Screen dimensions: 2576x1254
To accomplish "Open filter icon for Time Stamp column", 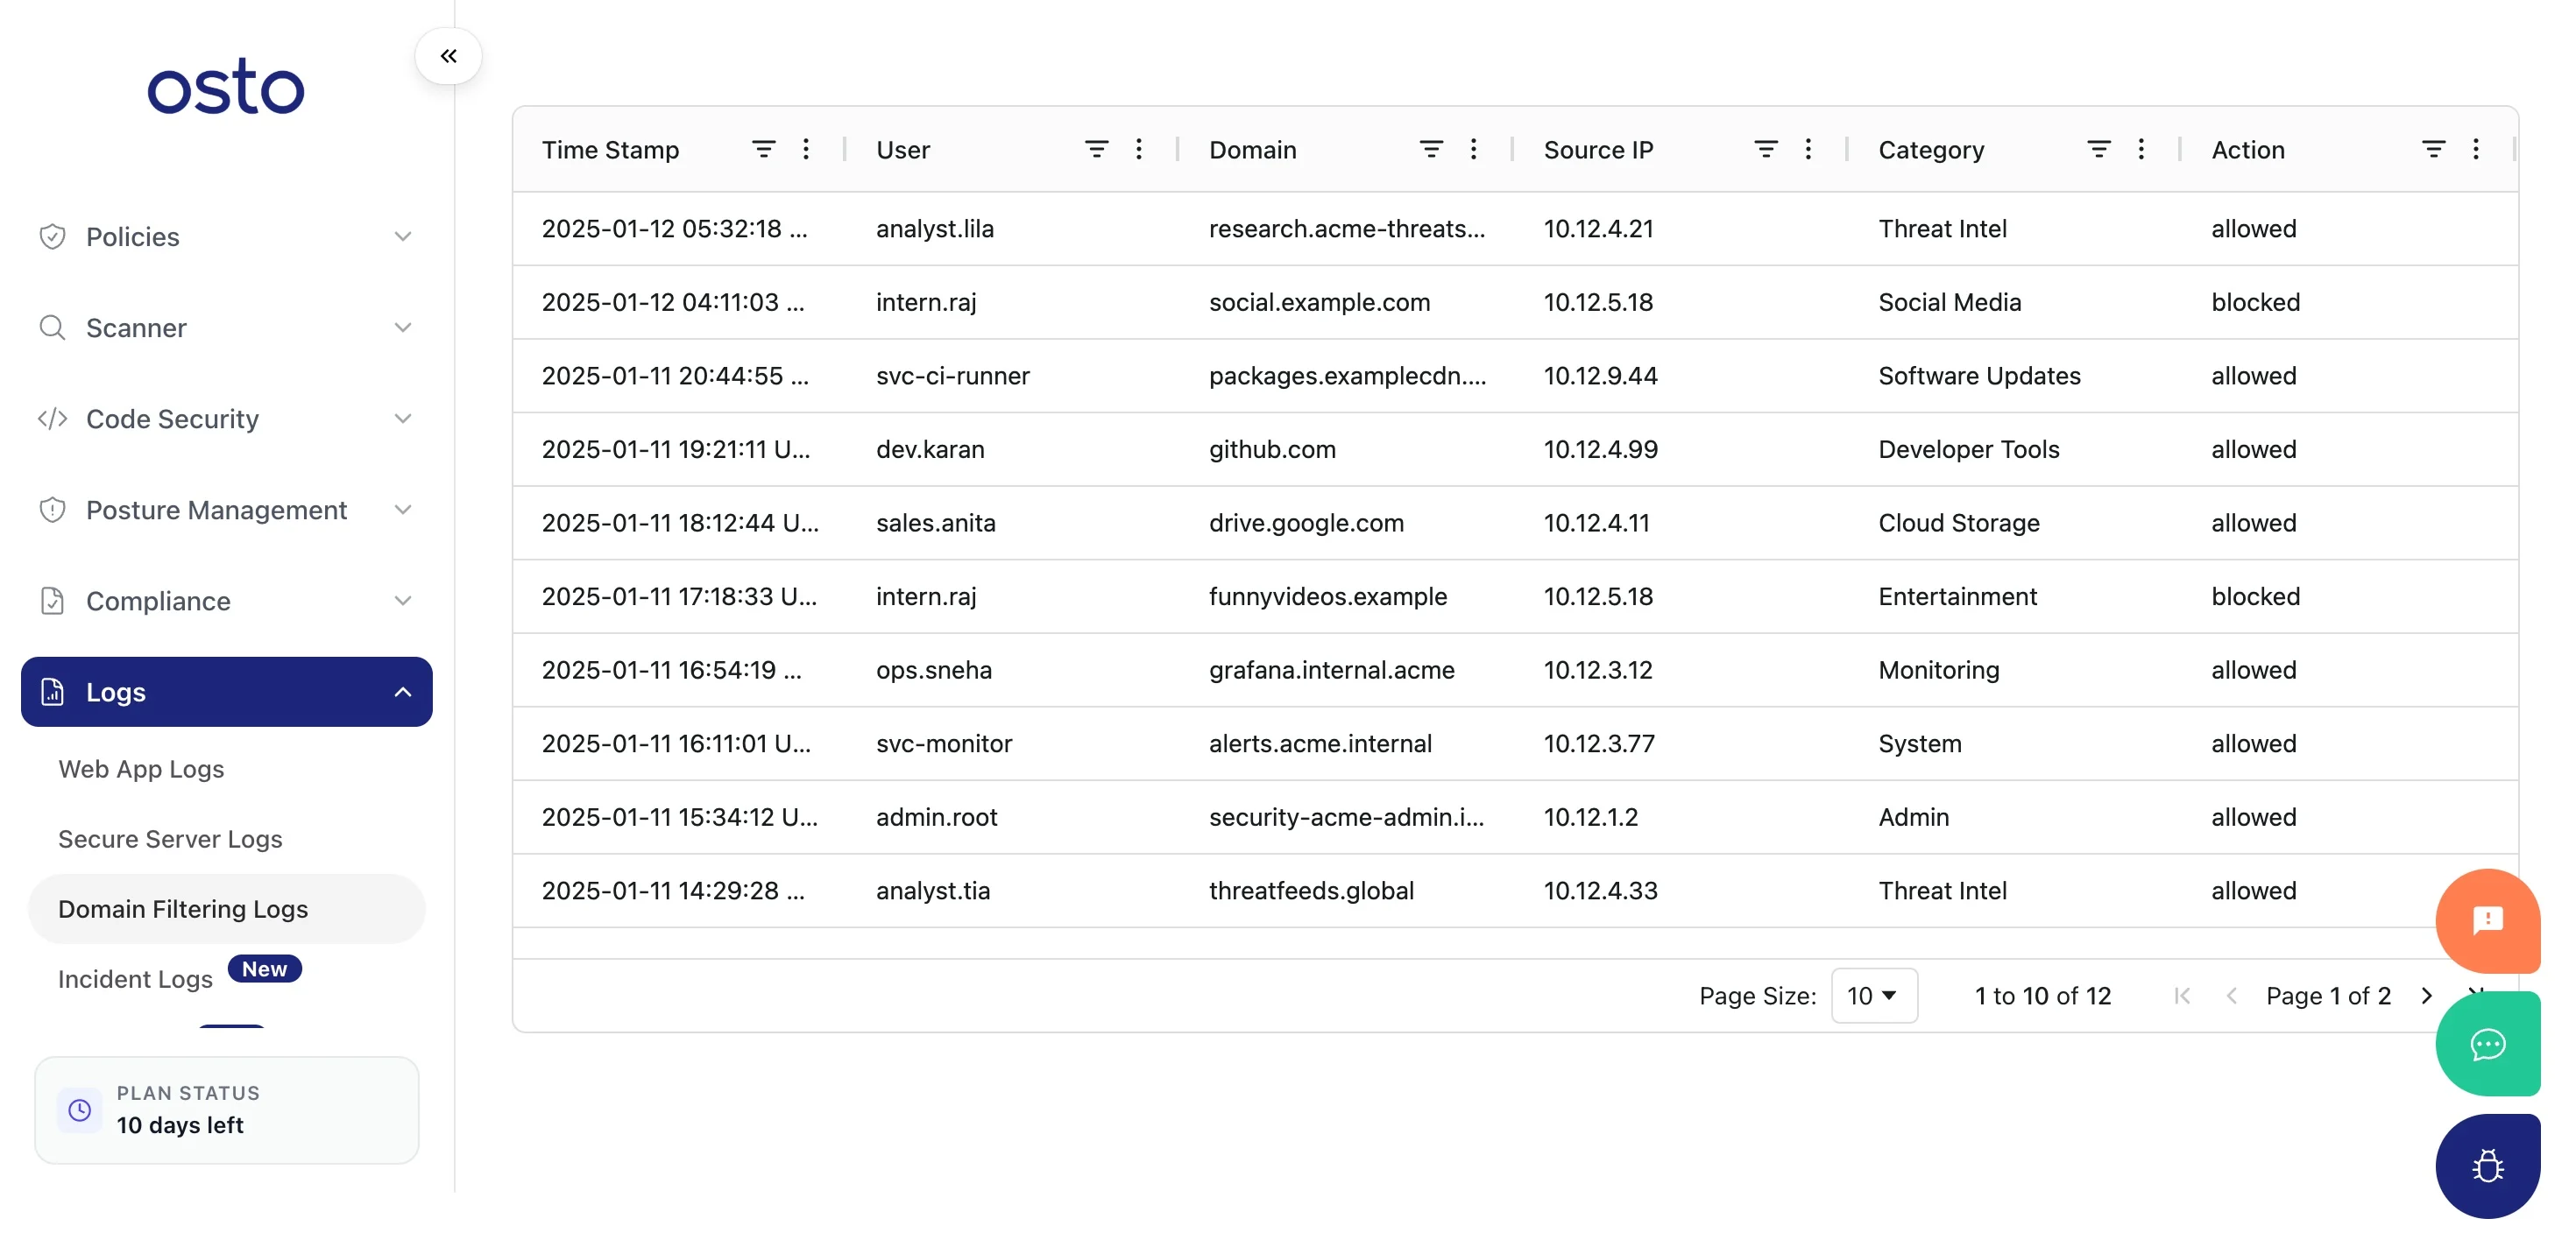I will [x=763, y=149].
